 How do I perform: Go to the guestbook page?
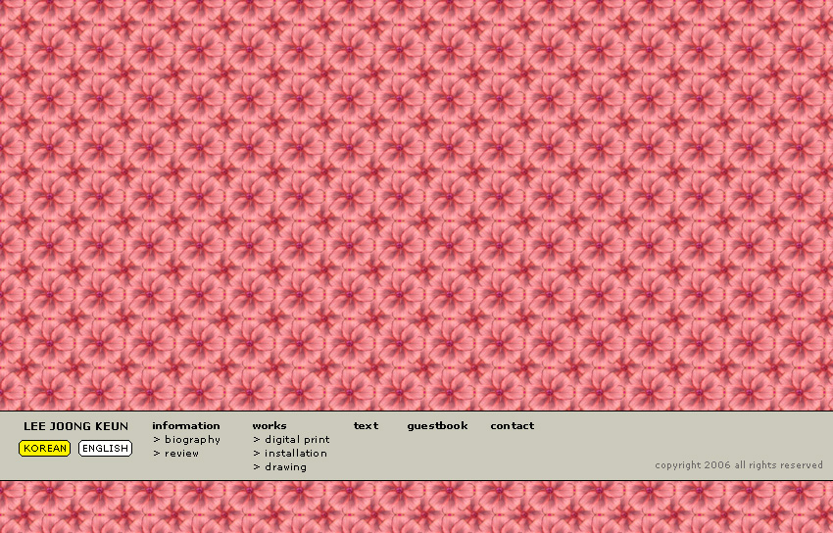437,426
